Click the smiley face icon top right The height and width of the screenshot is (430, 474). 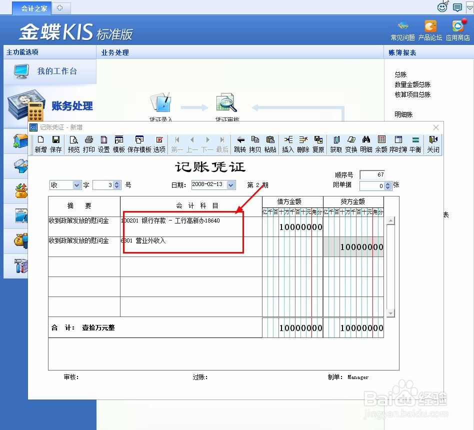(x=442, y=6)
